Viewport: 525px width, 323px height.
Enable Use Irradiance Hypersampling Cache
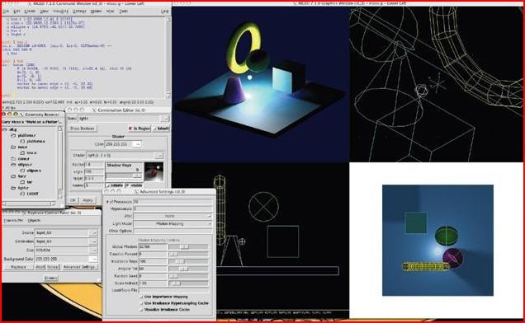click(x=141, y=303)
